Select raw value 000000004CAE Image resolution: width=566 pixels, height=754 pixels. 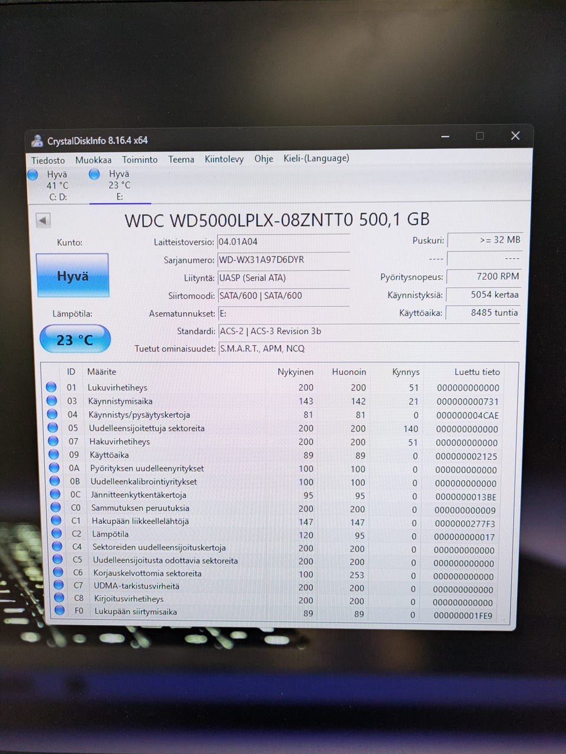click(x=468, y=416)
